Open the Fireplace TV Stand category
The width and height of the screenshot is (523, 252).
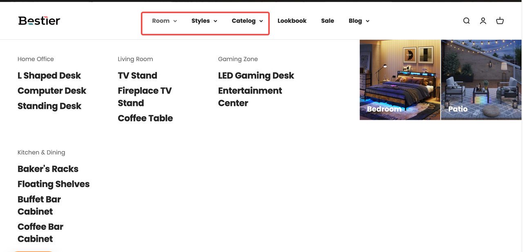click(144, 97)
